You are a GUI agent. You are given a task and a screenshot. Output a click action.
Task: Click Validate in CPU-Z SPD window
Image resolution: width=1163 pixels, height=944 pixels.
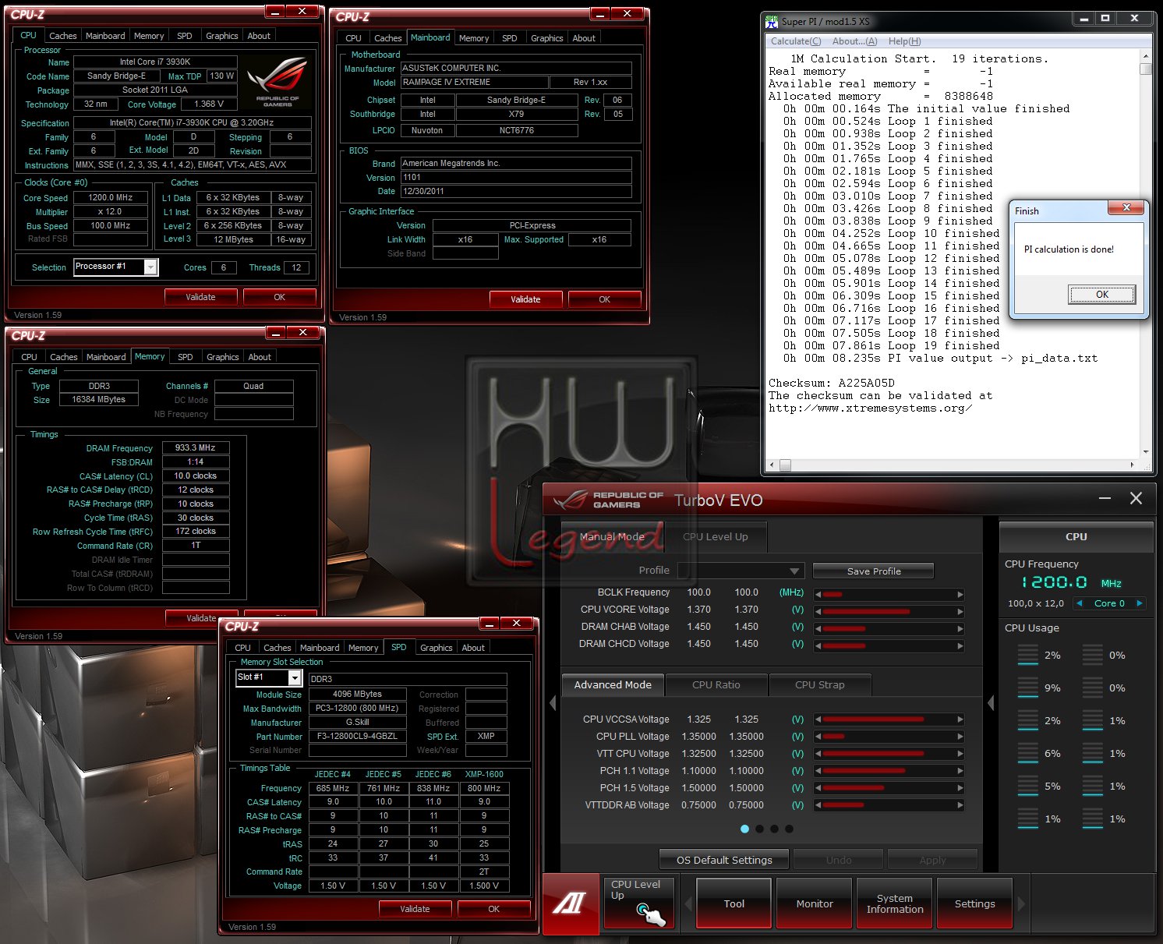click(415, 909)
